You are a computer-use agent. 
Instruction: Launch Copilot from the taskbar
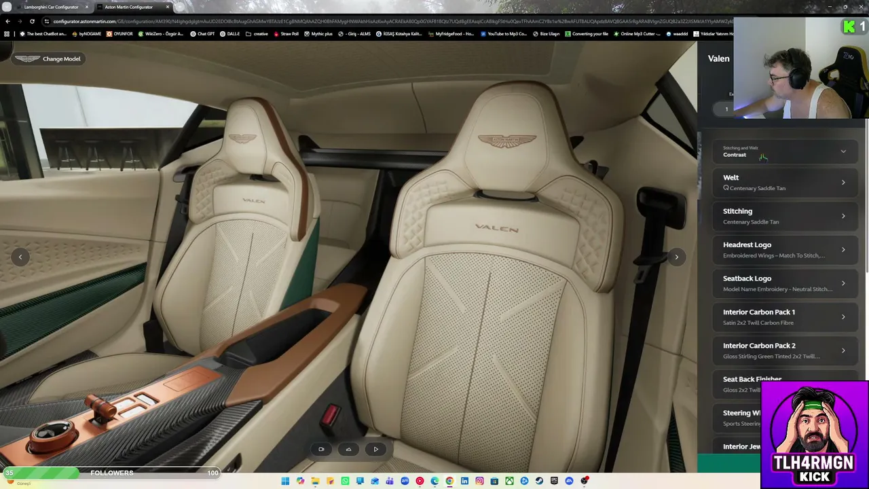click(x=300, y=482)
